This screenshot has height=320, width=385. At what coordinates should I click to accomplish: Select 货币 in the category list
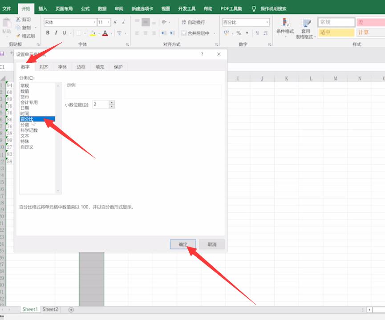click(25, 97)
